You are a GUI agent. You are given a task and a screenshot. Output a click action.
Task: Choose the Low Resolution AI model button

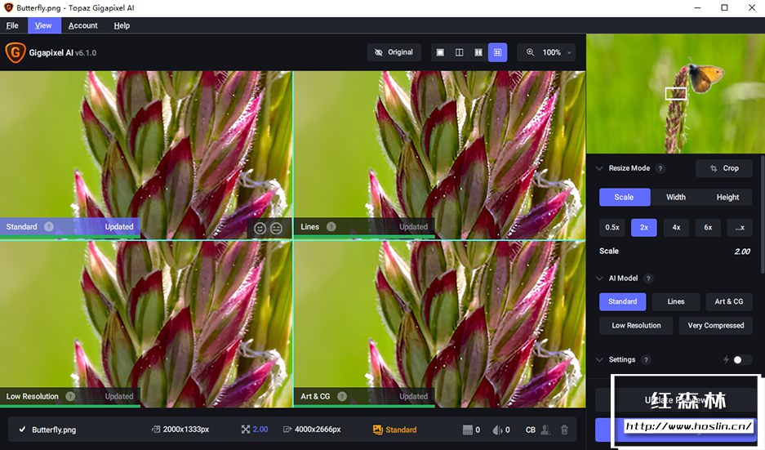(x=636, y=326)
